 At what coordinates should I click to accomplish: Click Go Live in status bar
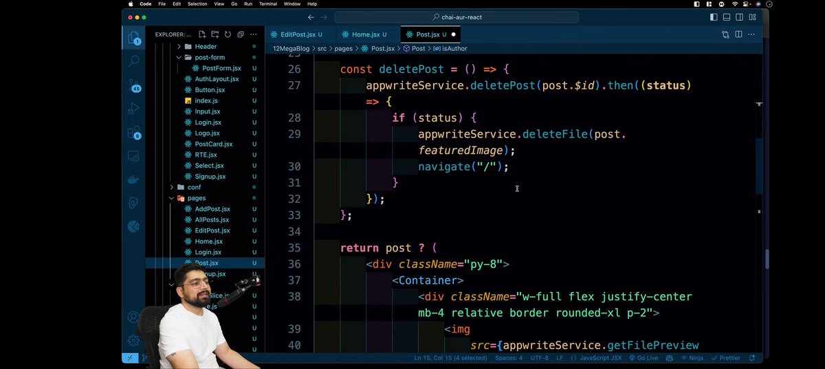[x=644, y=358]
